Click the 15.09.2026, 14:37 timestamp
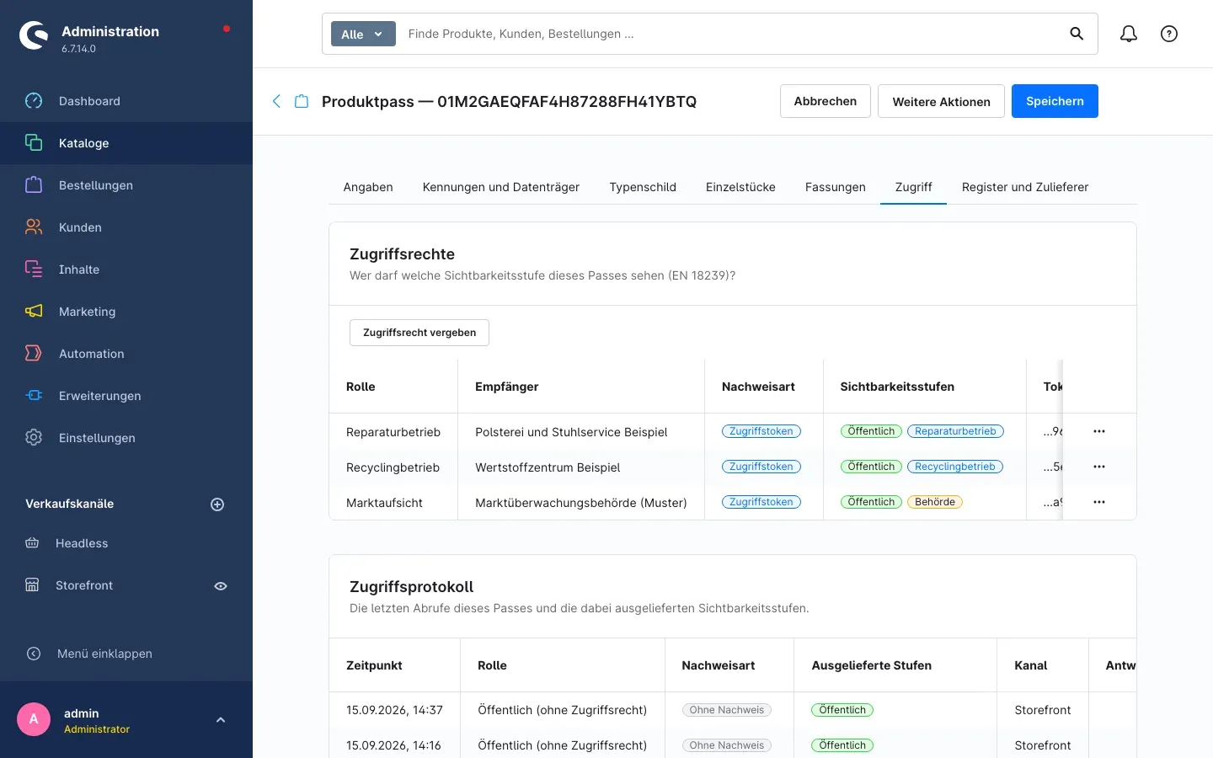Screen dimensions: 1213x758 click(x=394, y=710)
